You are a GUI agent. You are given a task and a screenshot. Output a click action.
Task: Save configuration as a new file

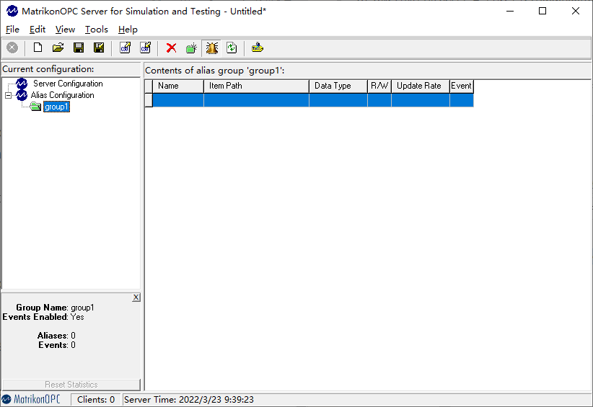tap(99, 48)
